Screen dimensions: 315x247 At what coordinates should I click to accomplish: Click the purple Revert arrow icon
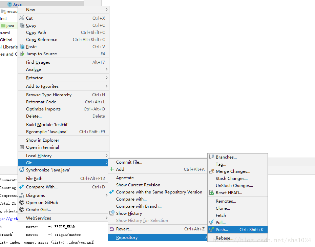[x=112, y=229]
